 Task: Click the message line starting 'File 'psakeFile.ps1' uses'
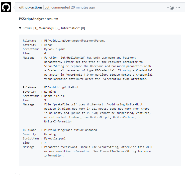pyautogui.click(x=93, y=104)
